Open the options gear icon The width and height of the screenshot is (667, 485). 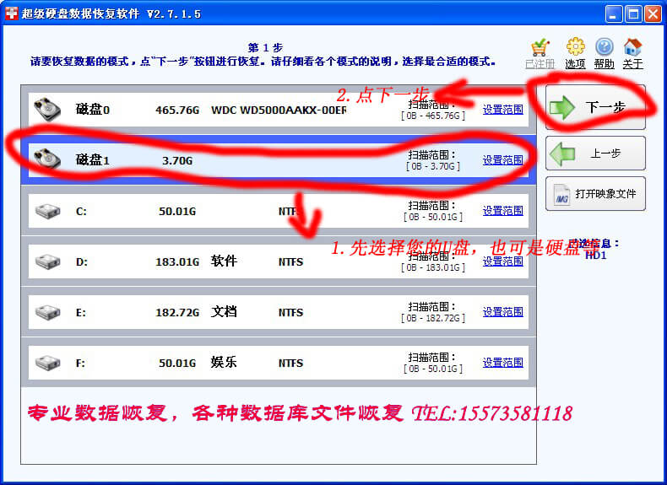coord(575,47)
